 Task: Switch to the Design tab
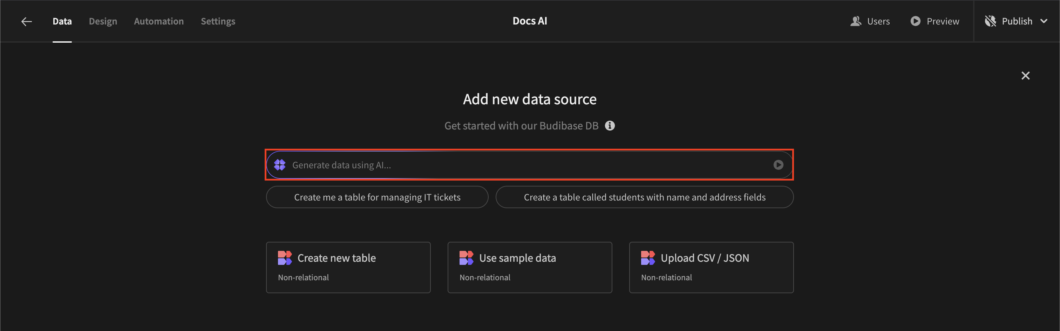(103, 21)
